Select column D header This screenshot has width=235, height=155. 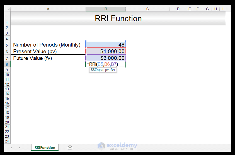coord(178,9)
